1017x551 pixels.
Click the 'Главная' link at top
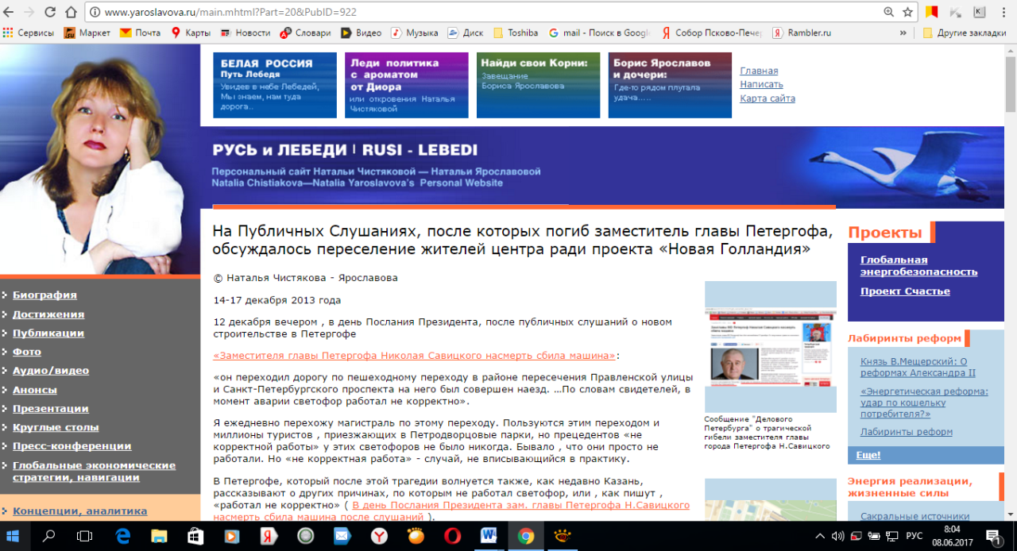759,71
